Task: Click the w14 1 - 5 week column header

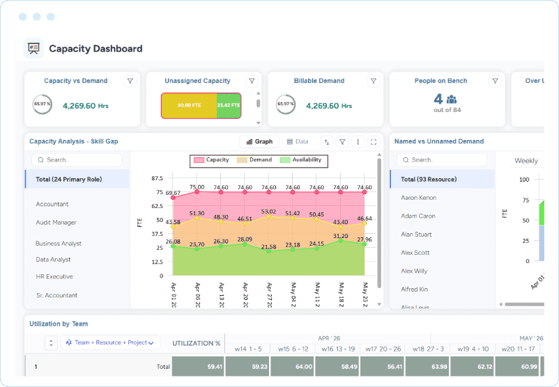Action: (x=248, y=349)
